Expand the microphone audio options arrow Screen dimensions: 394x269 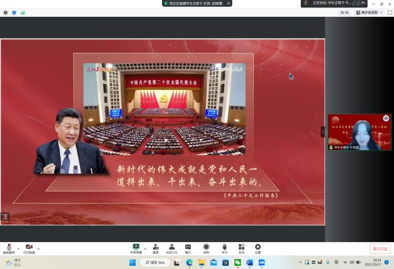pos(18,248)
